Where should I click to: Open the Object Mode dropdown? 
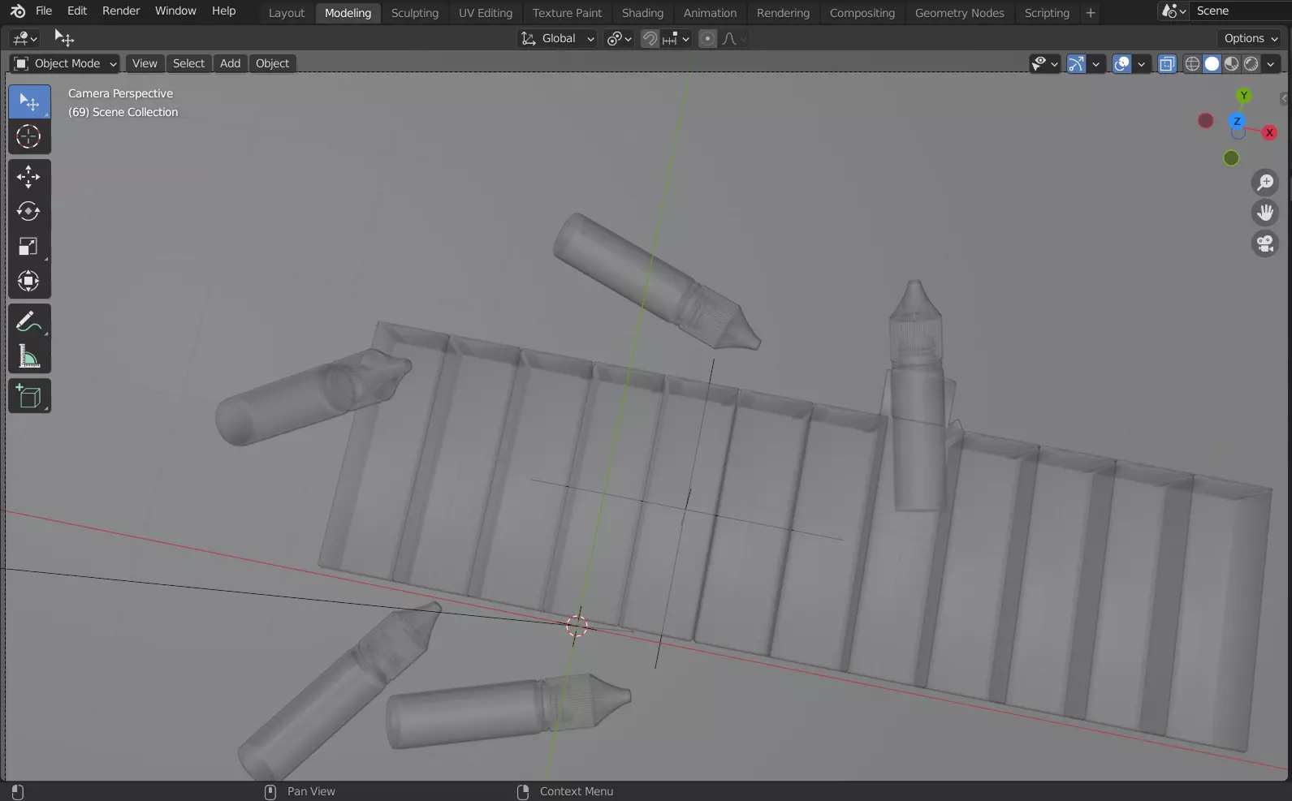pyautogui.click(x=65, y=63)
